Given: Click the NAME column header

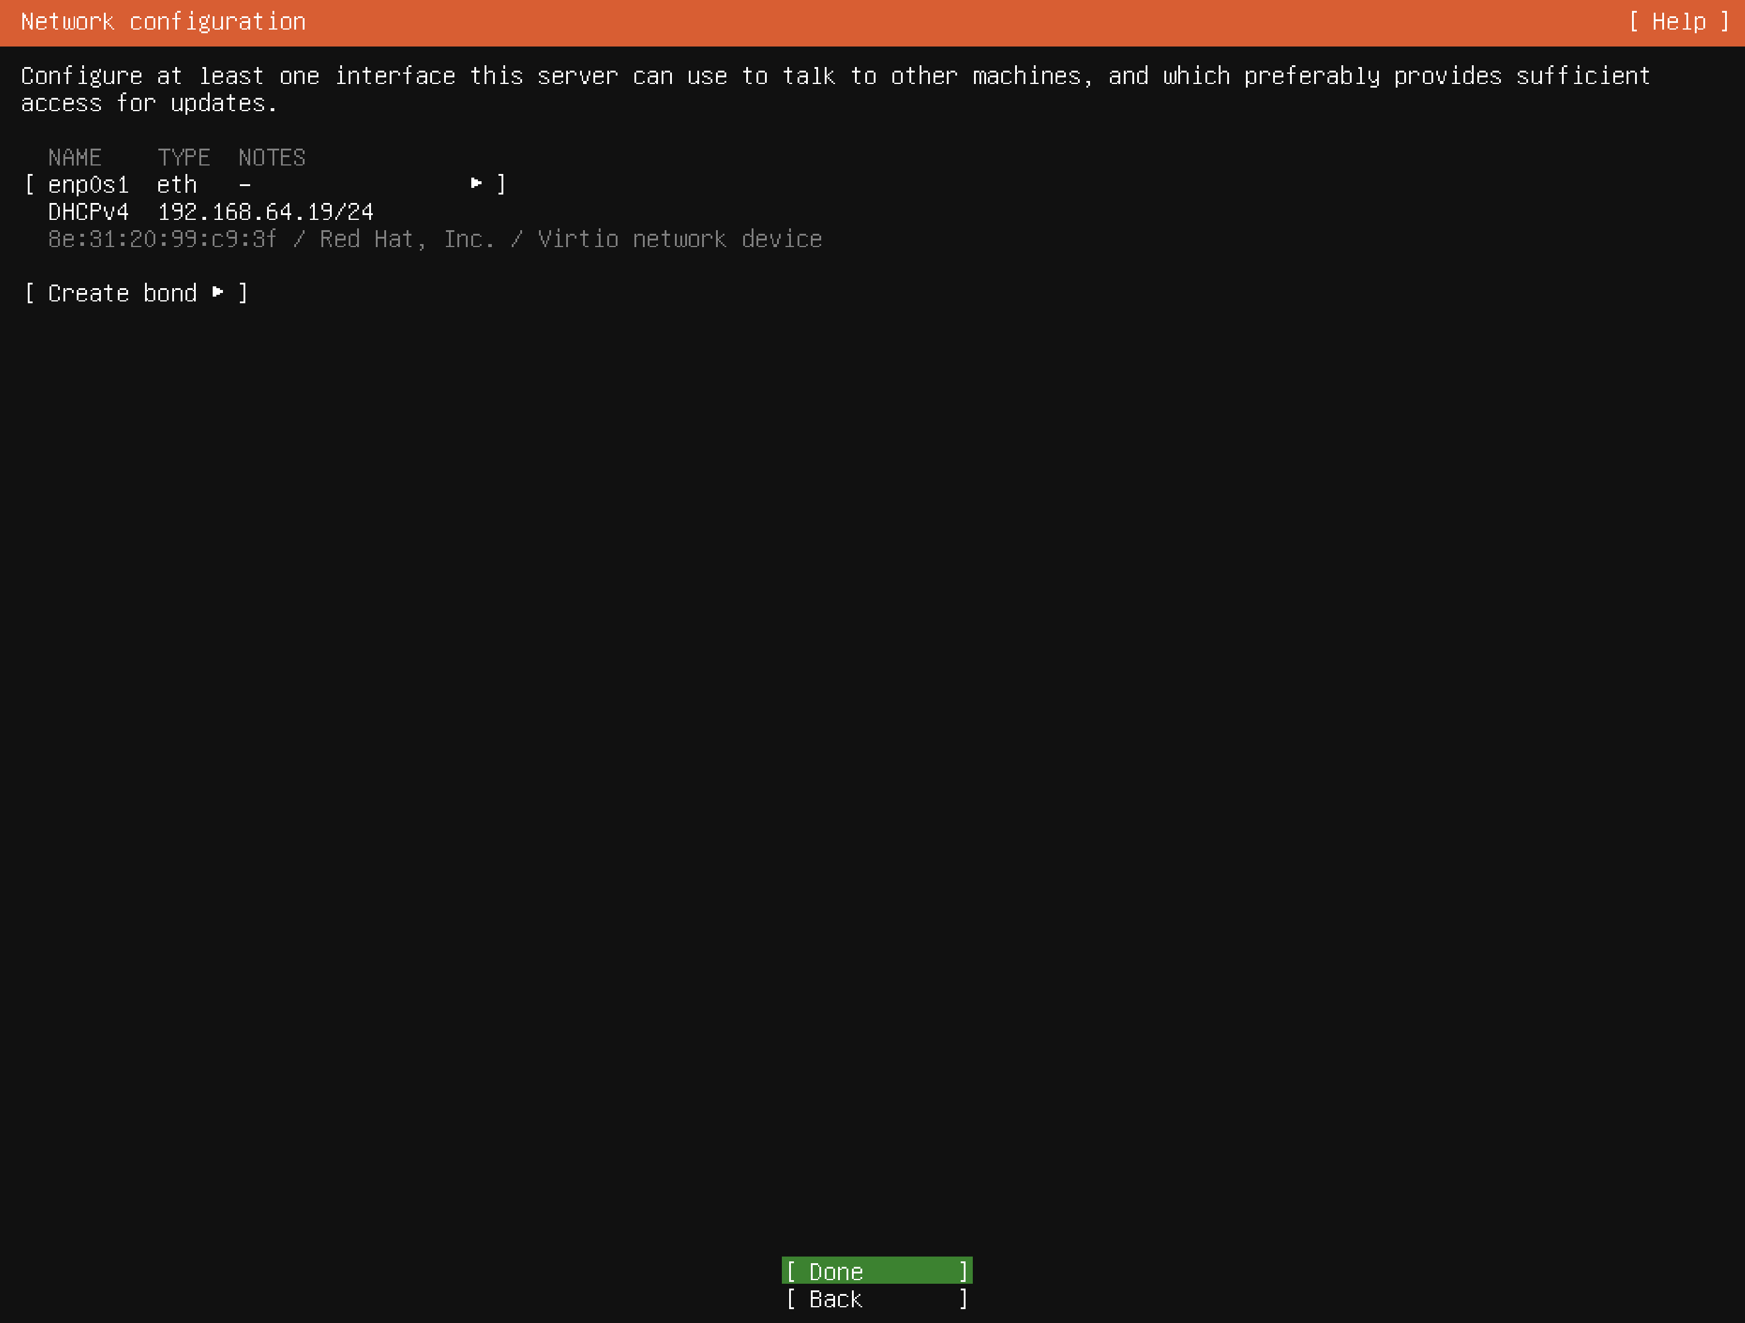Looking at the screenshot, I should click(x=74, y=158).
